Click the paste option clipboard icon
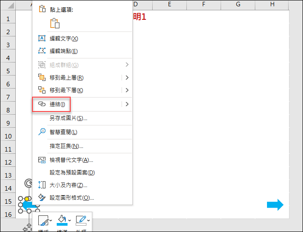 (55, 23)
